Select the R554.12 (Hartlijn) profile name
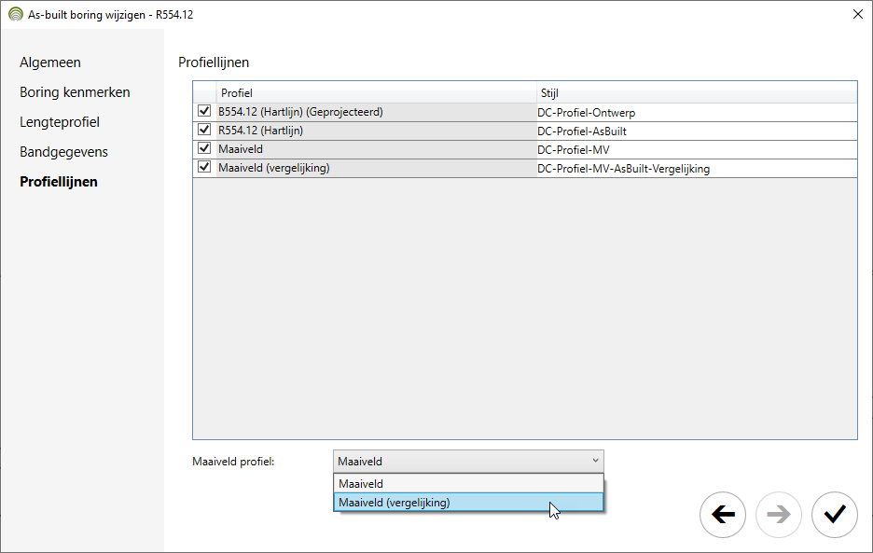 (x=260, y=131)
